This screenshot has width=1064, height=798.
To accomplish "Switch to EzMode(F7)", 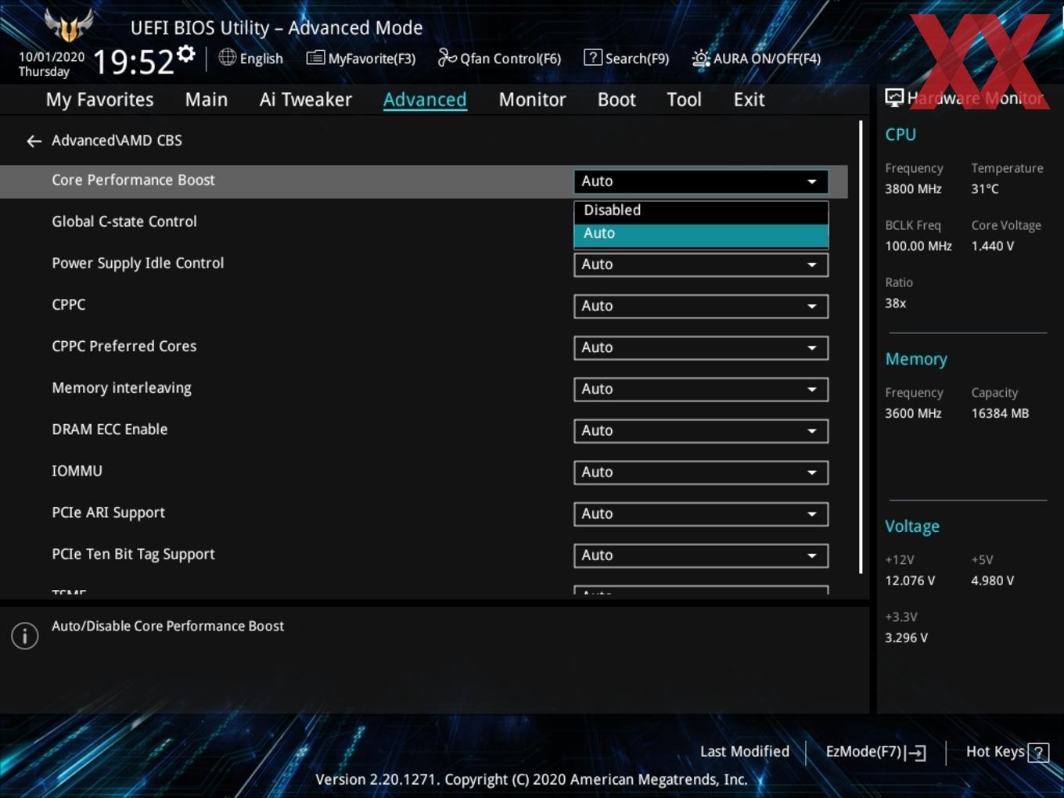I will pyautogui.click(x=875, y=752).
